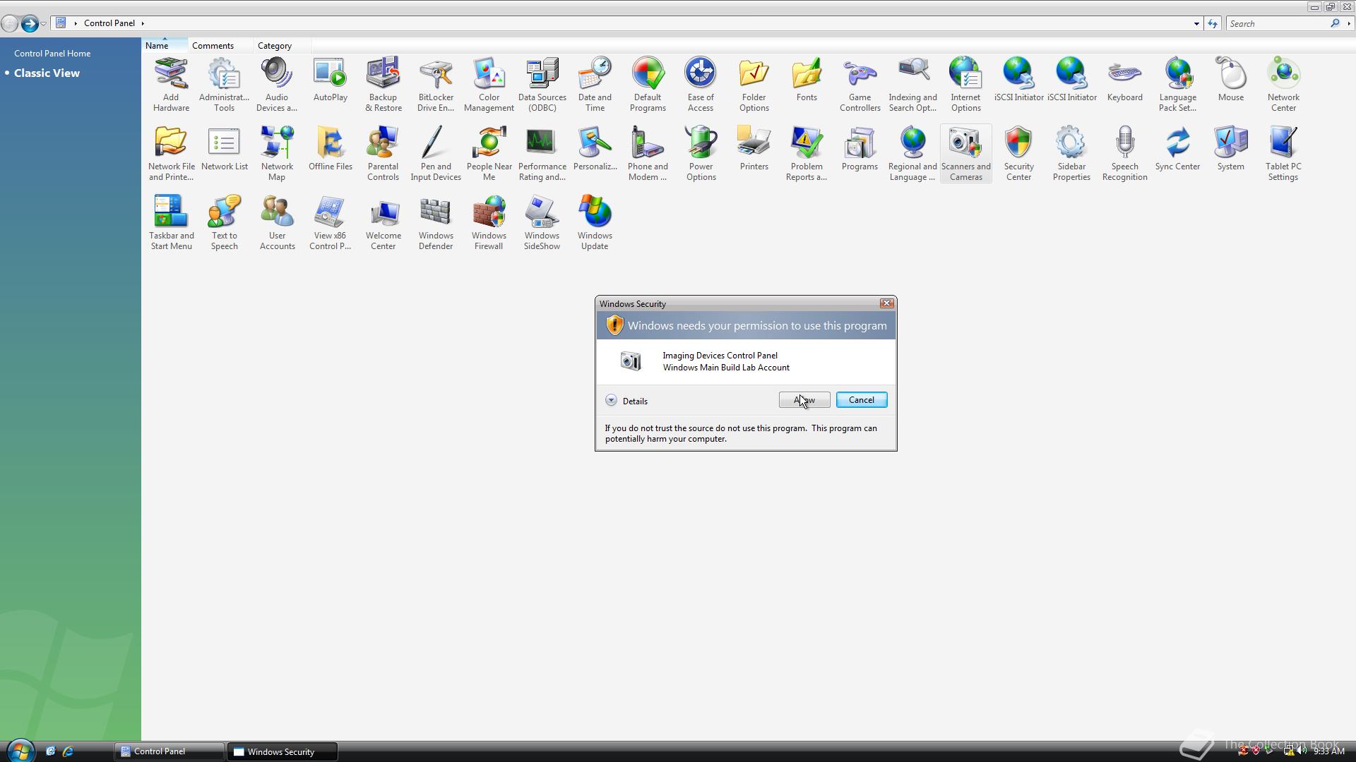Expand Details in Windows Security dialog

point(612,401)
